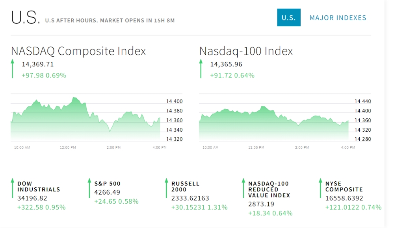The image size is (394, 228).
Task: Click the up arrow next to Russell 2000
Action: coord(166,188)
